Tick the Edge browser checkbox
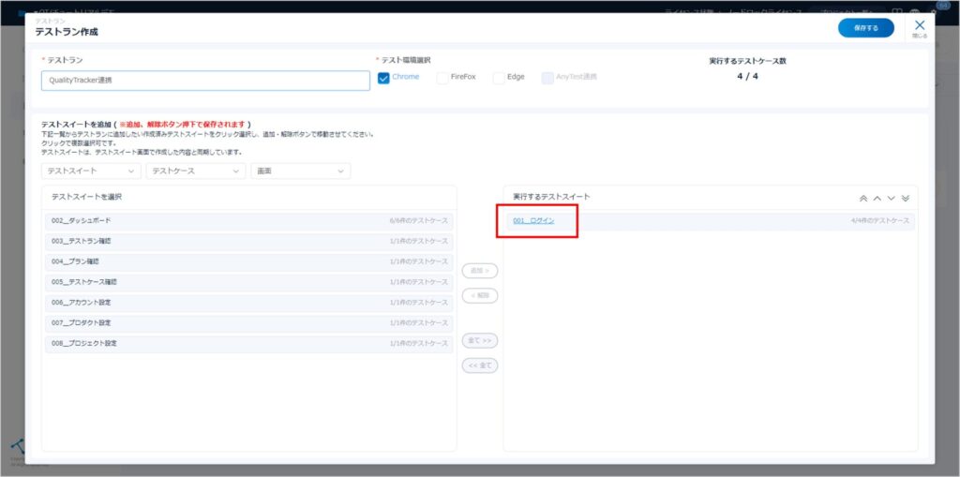This screenshot has height=477, width=960. (499, 78)
